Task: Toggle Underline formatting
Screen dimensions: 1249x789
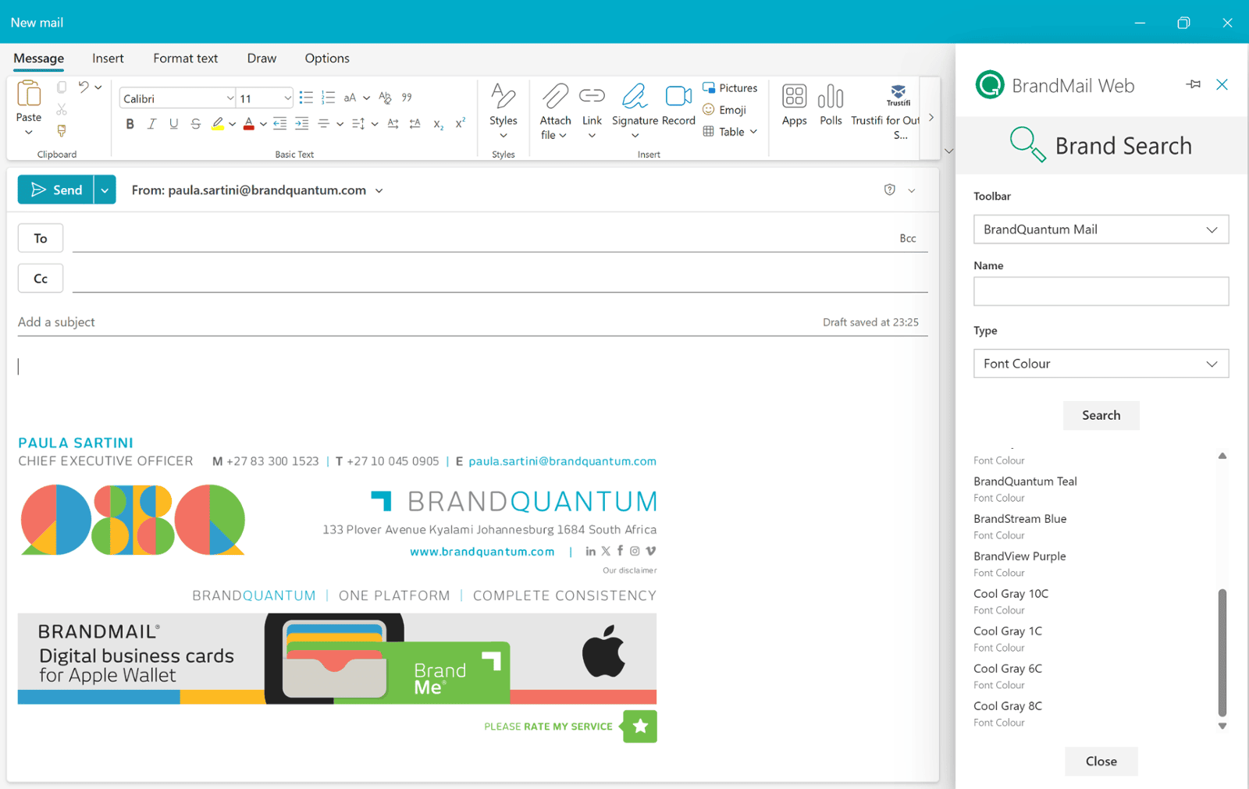Action: coord(173,124)
